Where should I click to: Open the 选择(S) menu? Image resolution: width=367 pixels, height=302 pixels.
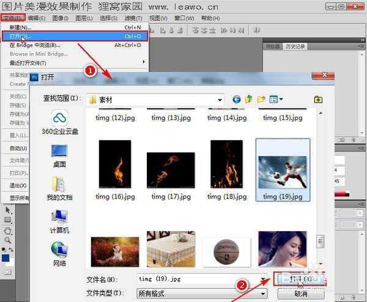[108, 18]
